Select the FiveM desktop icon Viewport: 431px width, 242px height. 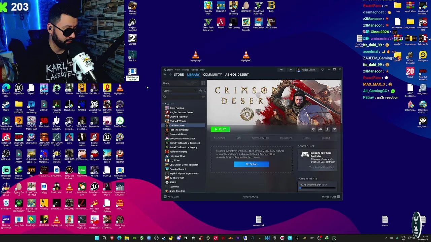pyautogui.click(x=221, y=24)
